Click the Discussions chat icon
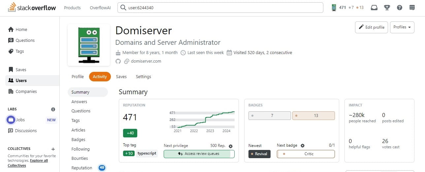Viewport: 425px width, 172px height. [x=11, y=130]
